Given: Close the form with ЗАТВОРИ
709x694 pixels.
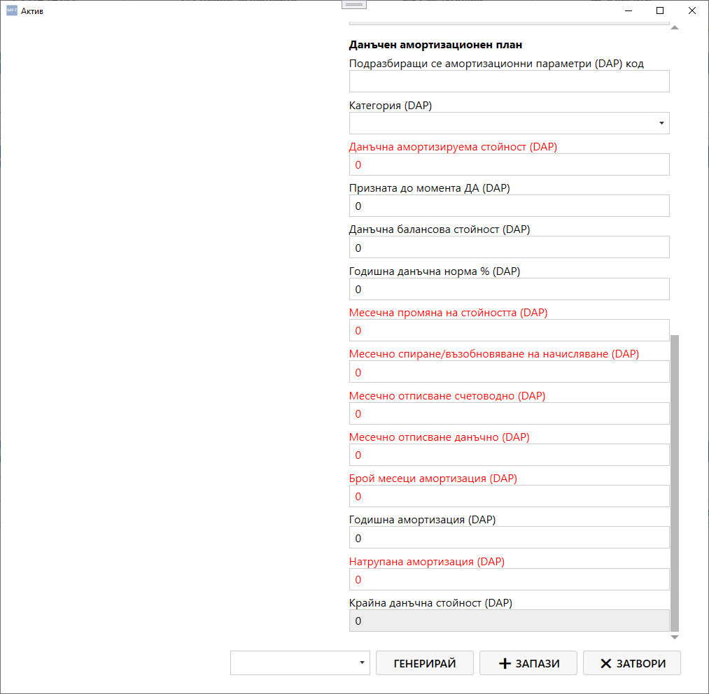Looking at the screenshot, I should point(632,663).
